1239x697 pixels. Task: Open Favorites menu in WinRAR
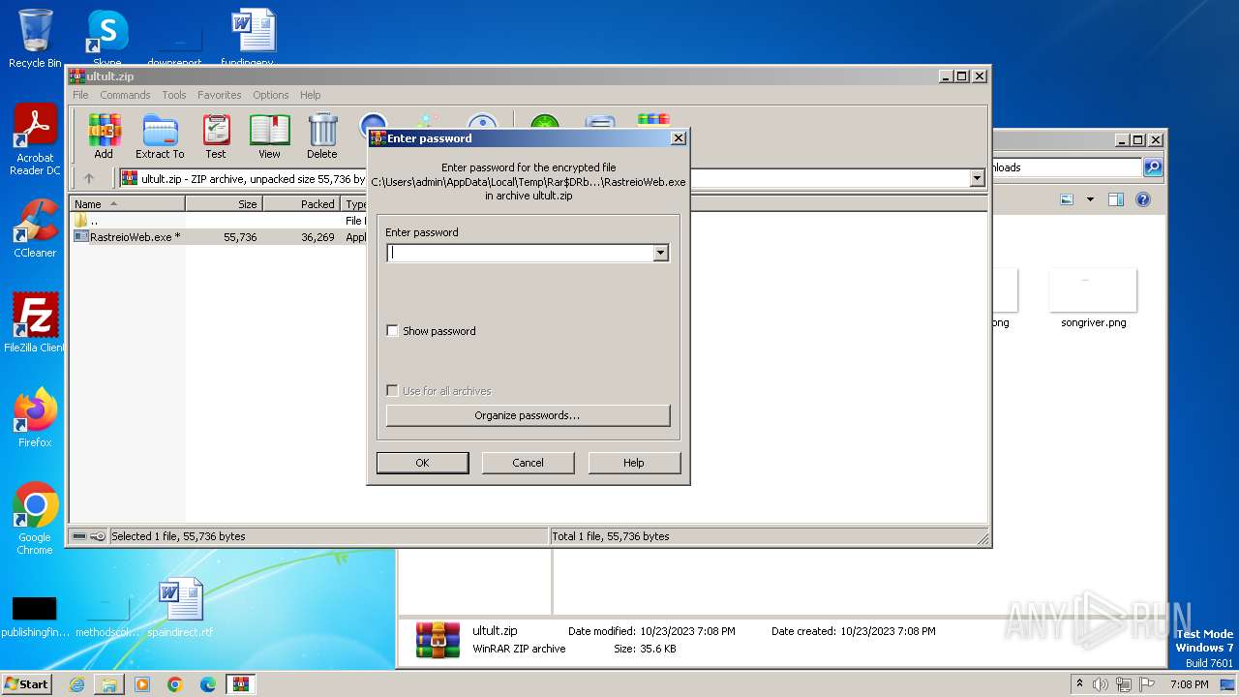pos(220,95)
